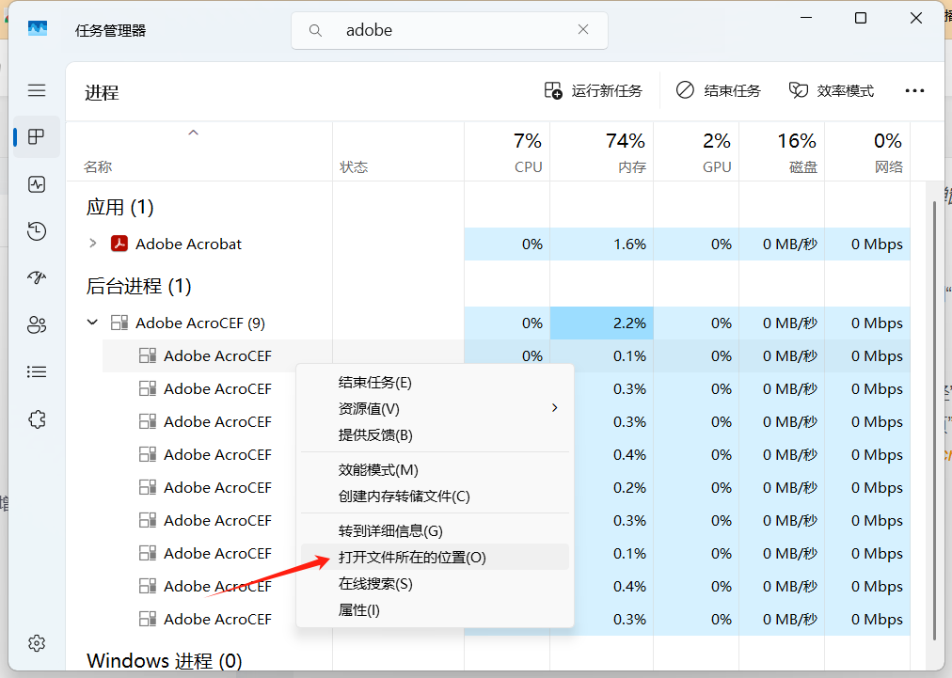The height and width of the screenshot is (678, 952).
Task: Open Task Manager settings gear
Action: [x=37, y=643]
